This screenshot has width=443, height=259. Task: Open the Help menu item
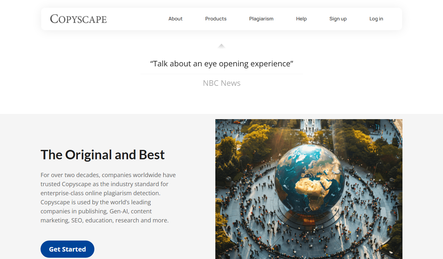(301, 19)
